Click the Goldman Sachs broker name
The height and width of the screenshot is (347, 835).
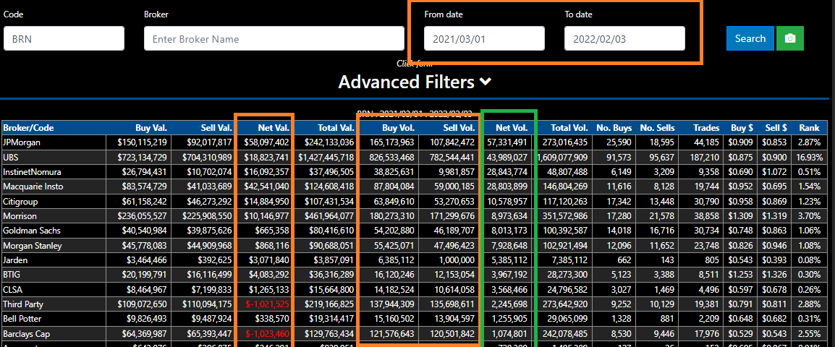pyautogui.click(x=31, y=231)
